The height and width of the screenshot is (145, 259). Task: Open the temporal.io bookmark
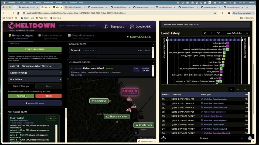click(x=55, y=18)
